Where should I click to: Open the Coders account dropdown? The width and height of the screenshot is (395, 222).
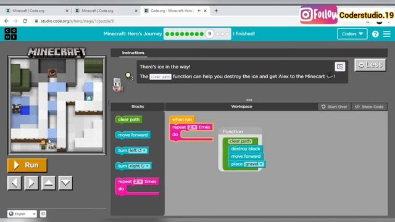352,34
